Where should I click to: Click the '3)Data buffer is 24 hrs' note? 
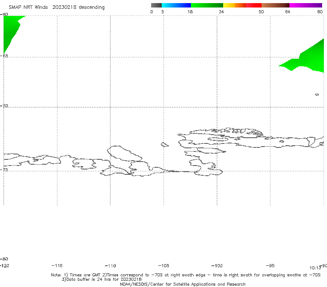tap(102, 279)
